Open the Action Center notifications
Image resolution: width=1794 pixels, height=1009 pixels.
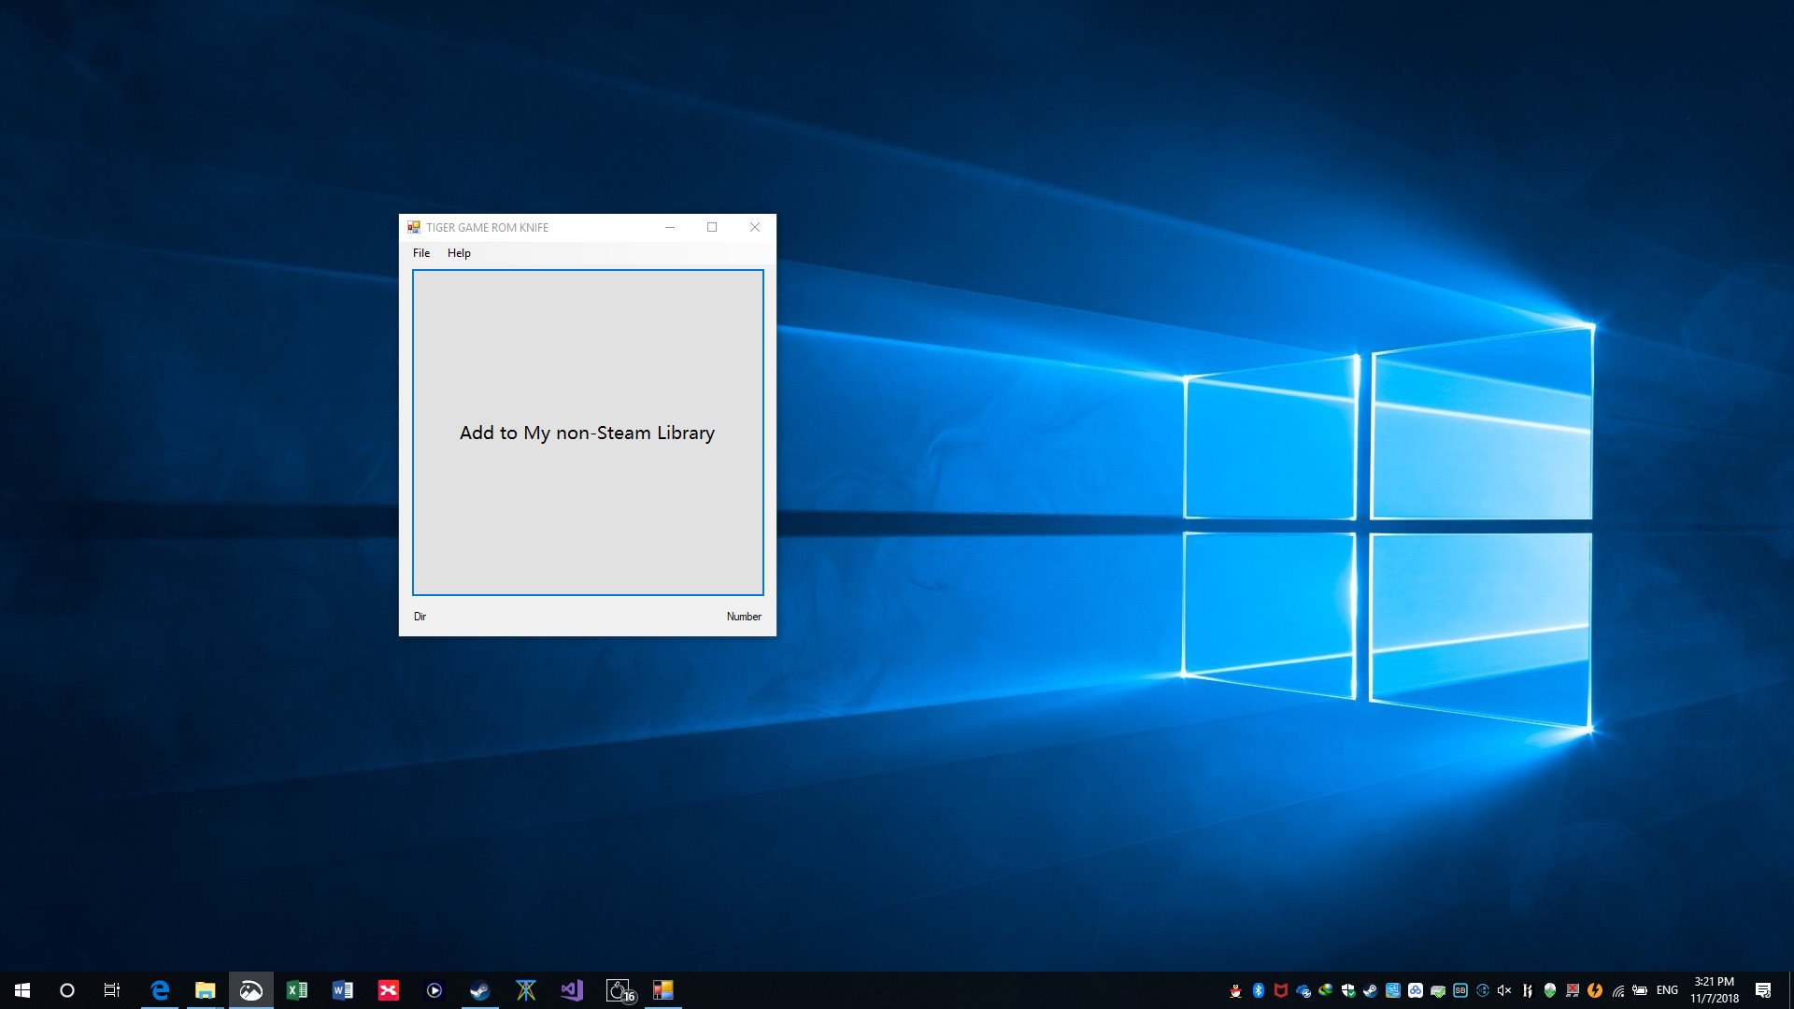(1765, 989)
